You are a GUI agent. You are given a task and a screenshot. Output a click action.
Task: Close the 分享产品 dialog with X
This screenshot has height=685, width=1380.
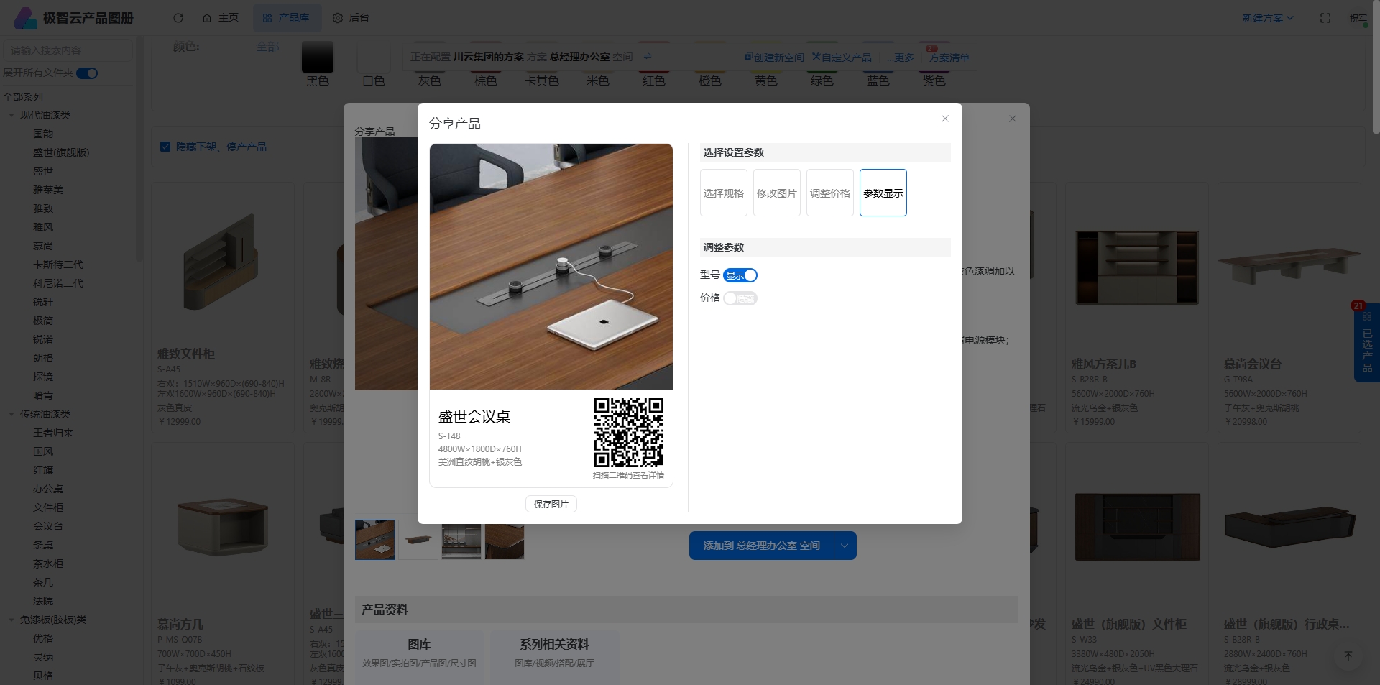click(945, 119)
